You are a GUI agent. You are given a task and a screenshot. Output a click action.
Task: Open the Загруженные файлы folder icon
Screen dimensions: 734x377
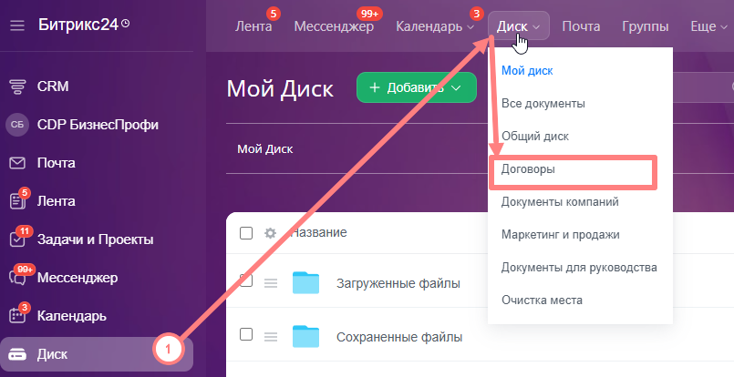305,282
